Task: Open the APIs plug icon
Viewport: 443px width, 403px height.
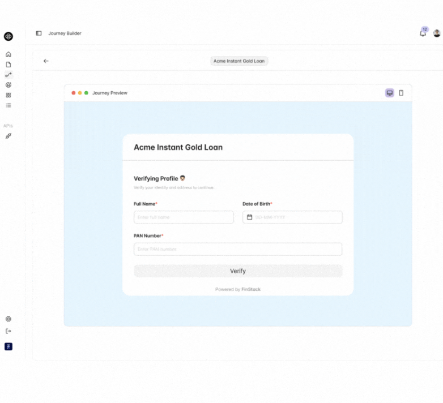Action: click(8, 136)
